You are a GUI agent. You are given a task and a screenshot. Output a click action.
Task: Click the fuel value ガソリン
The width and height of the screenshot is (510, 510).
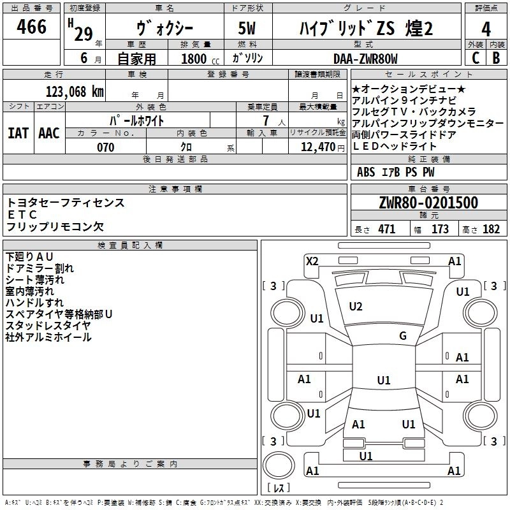[x=247, y=58]
